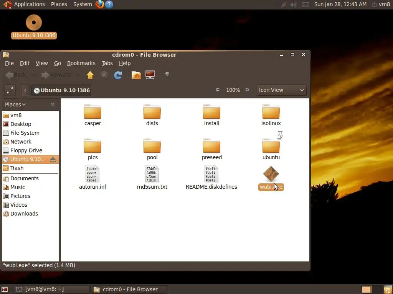The image size is (393, 294).
Task: Open the Help icon in top panel
Action: (109, 4)
